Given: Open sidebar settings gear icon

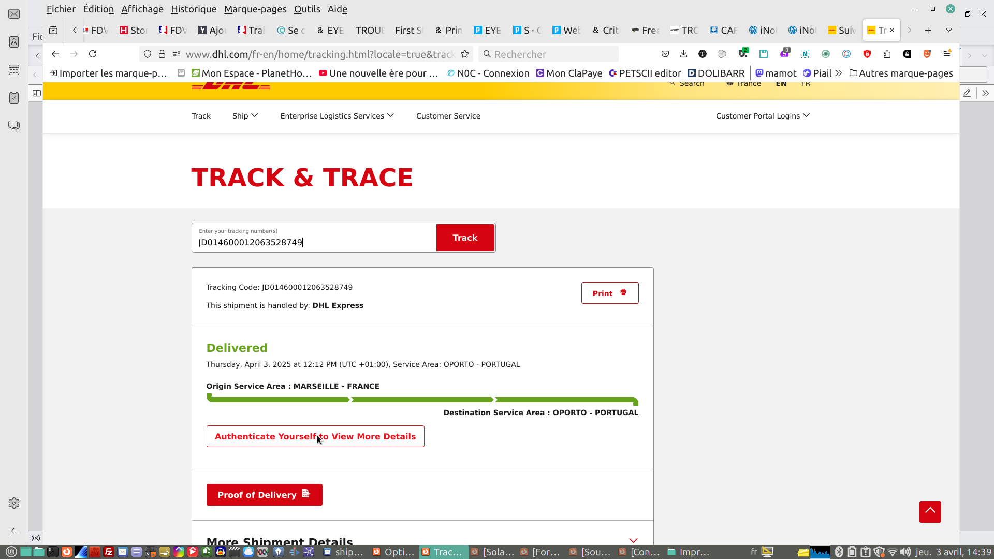Looking at the screenshot, I should click(14, 503).
